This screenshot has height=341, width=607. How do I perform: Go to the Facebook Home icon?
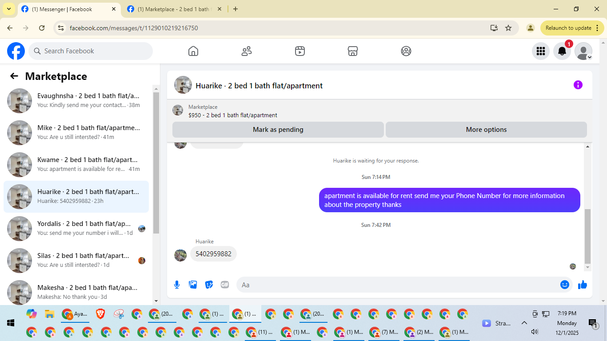click(x=193, y=51)
